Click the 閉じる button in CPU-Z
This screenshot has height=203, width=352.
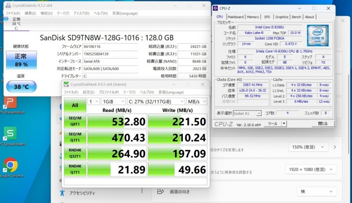point(322,123)
